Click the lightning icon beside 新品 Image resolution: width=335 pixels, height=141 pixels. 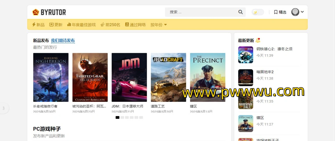(x=34, y=24)
